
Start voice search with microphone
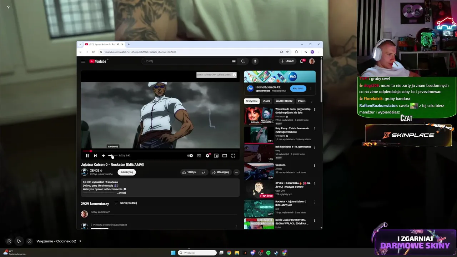[255, 61]
